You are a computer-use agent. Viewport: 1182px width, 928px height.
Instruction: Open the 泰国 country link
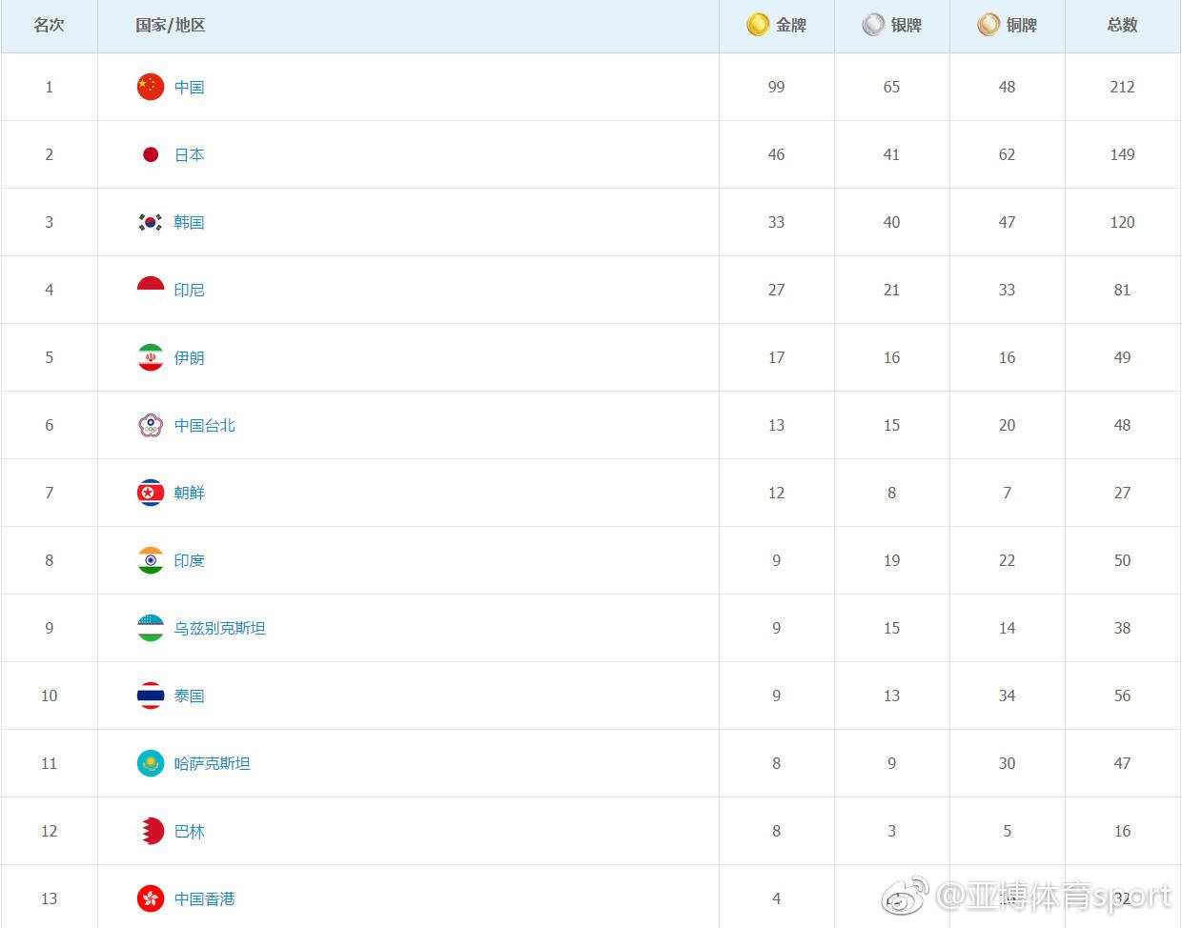(x=190, y=696)
